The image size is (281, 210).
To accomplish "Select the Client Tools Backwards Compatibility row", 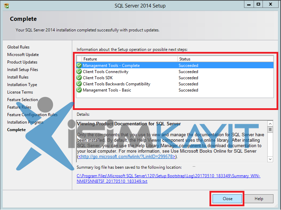I will coord(175,84).
